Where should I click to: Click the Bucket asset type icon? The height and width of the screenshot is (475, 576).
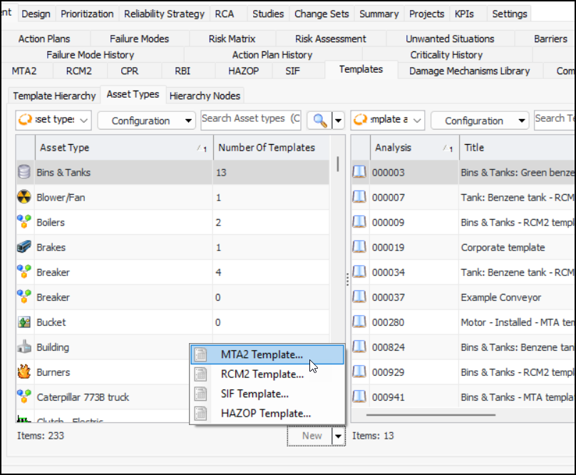tap(25, 322)
